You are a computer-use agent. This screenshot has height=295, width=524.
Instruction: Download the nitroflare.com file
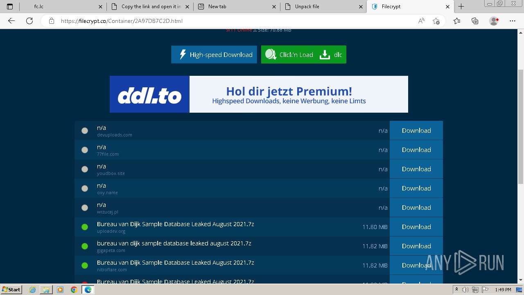pyautogui.click(x=416, y=265)
